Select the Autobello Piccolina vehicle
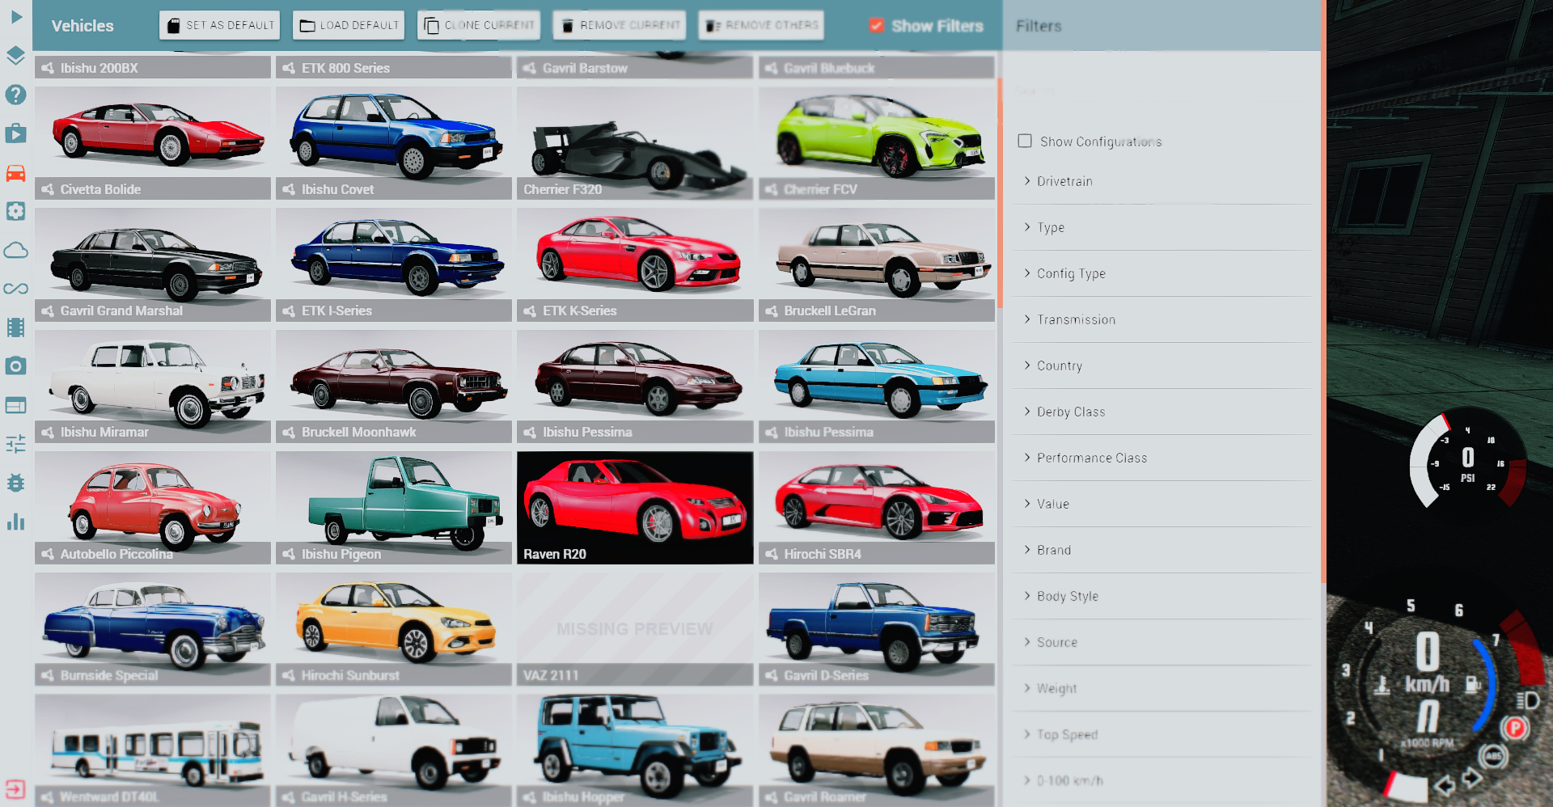Viewport: 1553px width, 807px height. tap(153, 508)
